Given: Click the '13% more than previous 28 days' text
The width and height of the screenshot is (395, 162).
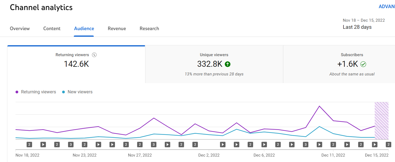Looking at the screenshot, I should (214, 74).
